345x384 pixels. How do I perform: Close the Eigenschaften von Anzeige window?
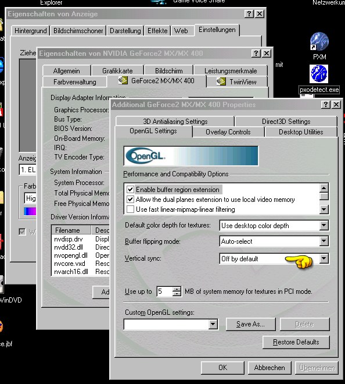click(x=260, y=14)
